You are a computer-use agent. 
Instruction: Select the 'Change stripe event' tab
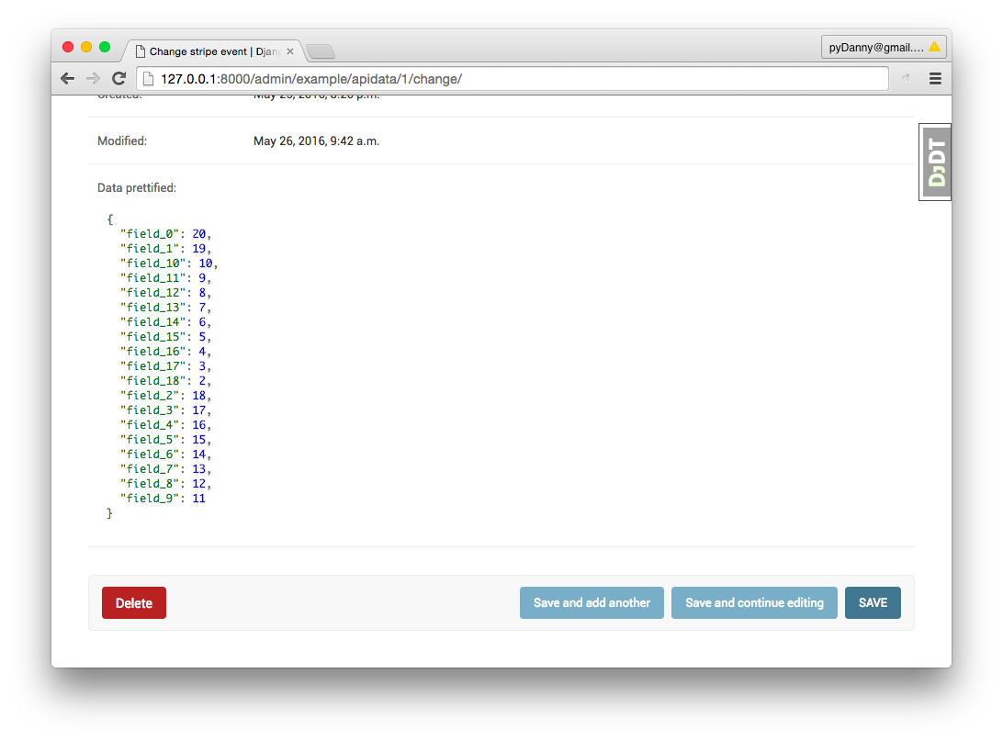pyautogui.click(x=211, y=51)
